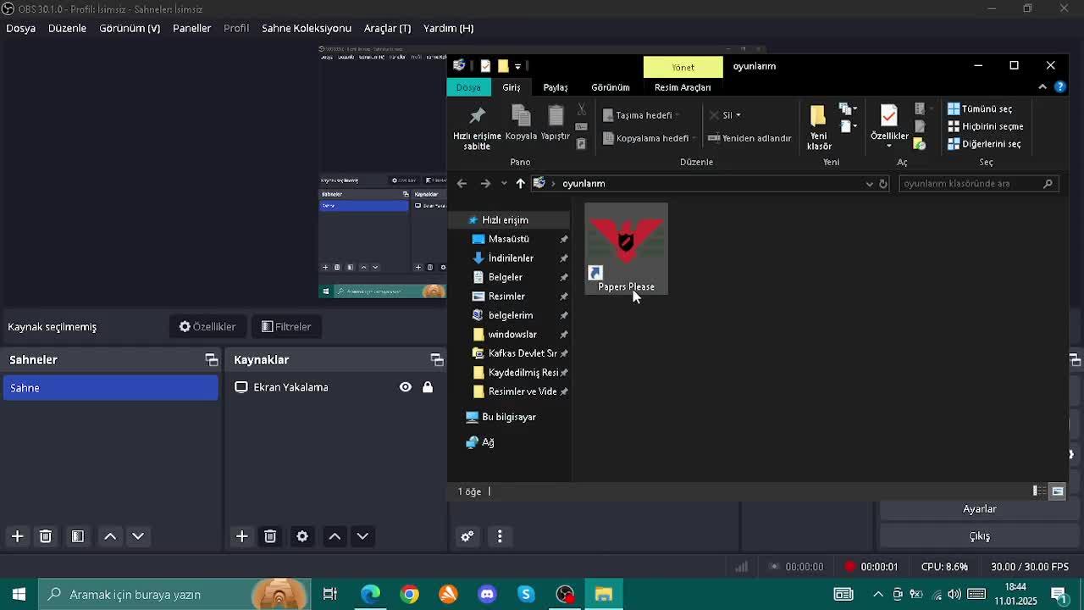Delete the selected scene using the trash icon
Screen dimensions: 1084x610
coord(46,536)
